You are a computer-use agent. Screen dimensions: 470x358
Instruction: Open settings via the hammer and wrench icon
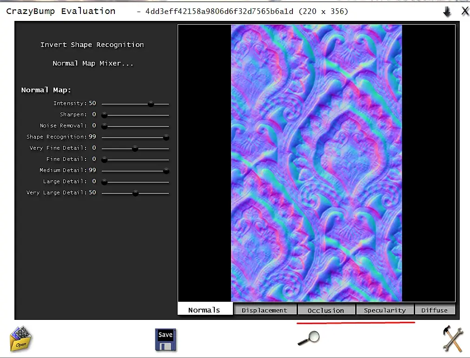point(453,339)
